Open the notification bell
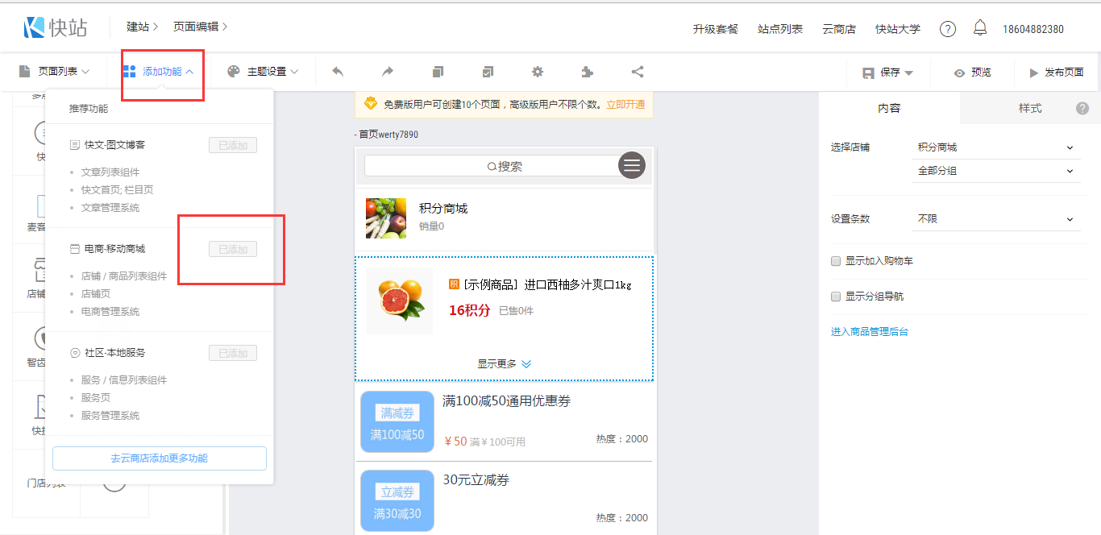Viewport: 1101px width, 535px height. pos(980,28)
